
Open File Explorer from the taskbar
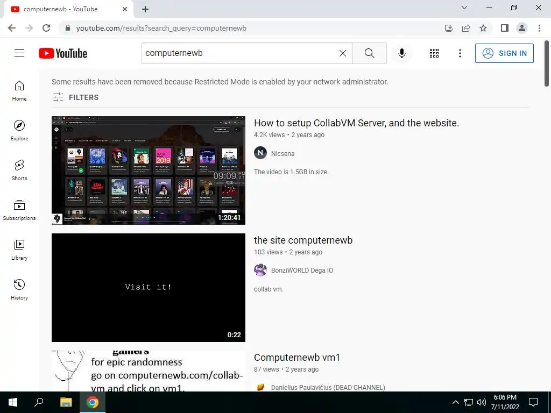tap(66, 402)
